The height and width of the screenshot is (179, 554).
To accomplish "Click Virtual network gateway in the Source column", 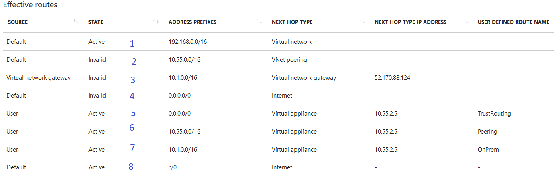I will (x=39, y=78).
